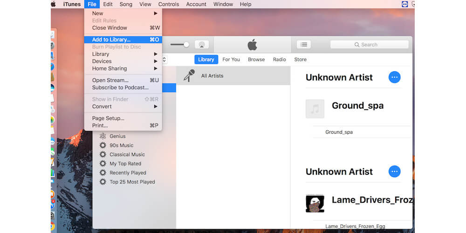Click the Lame_Drivers_Froz album cover artwork
Viewport: 466px width, 233px height.
(x=315, y=203)
